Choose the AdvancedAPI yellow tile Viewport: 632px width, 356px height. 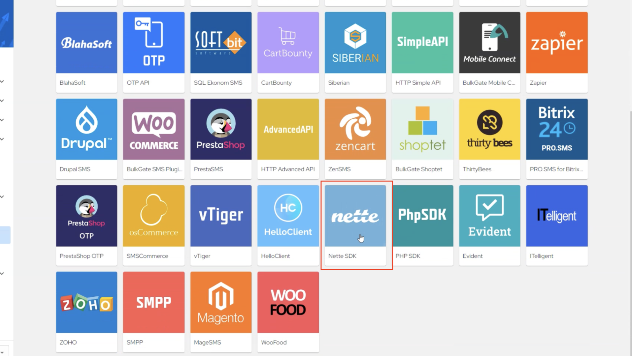(288, 129)
